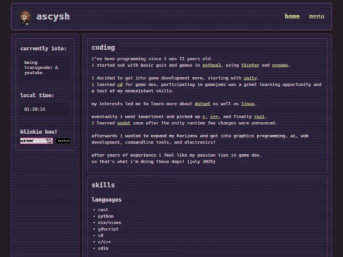The height and width of the screenshot is (257, 343).
Task: Click the c++ link
Action: [x=214, y=117]
